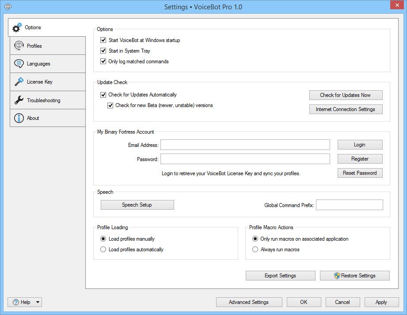Click the Options gear icon

[17, 27]
